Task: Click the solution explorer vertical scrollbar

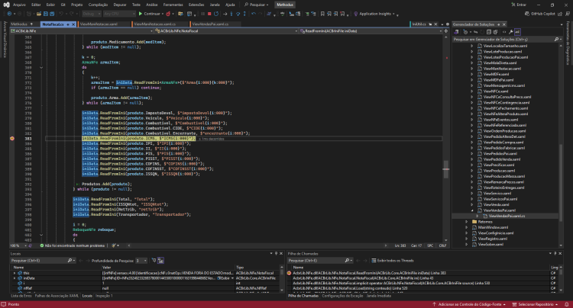Action: pos(561,181)
